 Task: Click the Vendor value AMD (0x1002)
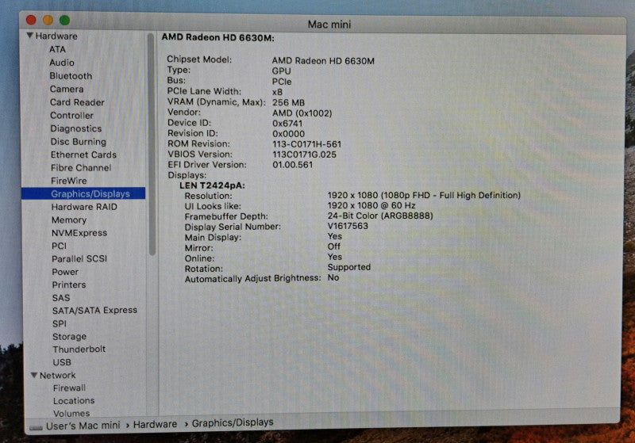302,113
